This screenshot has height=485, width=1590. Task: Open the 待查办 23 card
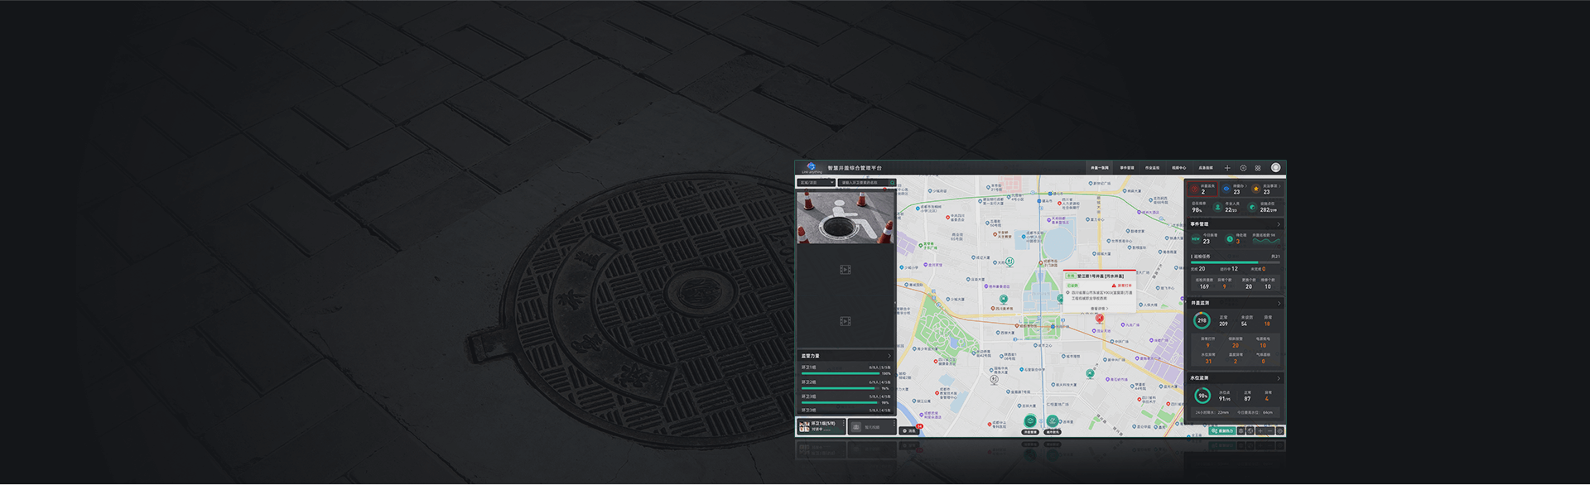[1235, 190]
